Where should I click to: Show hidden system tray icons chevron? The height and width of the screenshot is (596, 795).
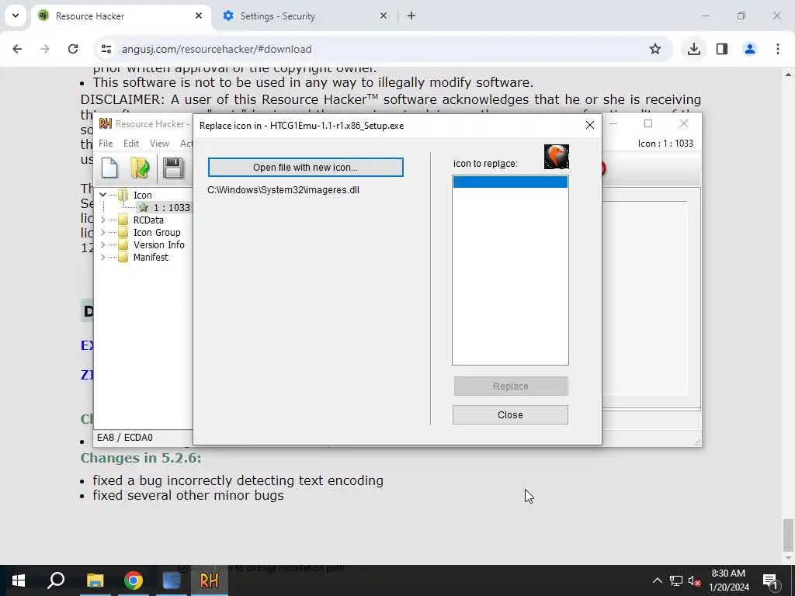pos(657,580)
